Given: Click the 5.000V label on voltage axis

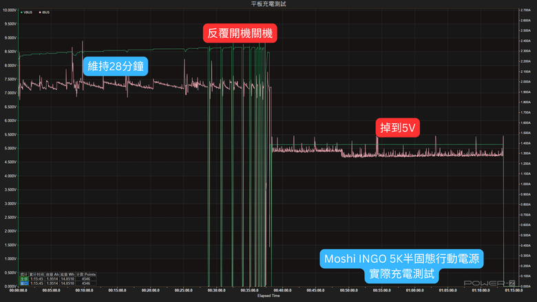Looking at the screenshot, I should (x=10, y=149).
